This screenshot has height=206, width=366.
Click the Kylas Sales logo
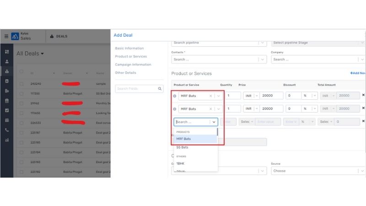pos(15,36)
